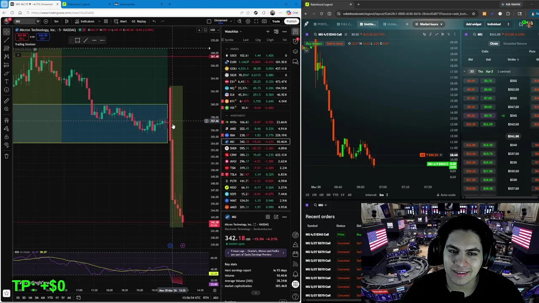Open the alerts clock icon in right sidebar
Image resolution: width=539 pixels, height=303 pixels.
tap(296, 42)
